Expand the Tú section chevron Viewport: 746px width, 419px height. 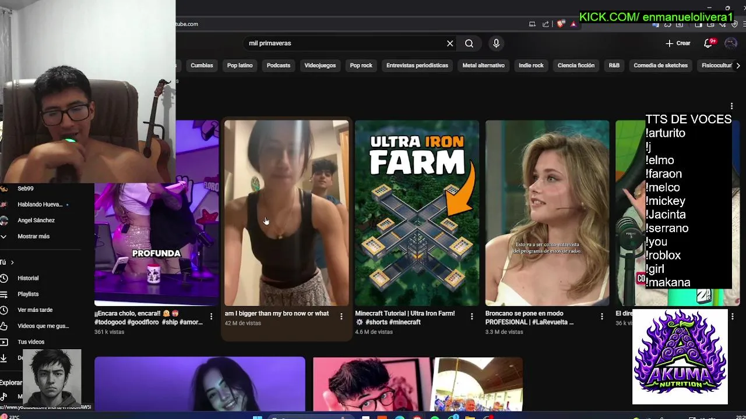coord(12,262)
